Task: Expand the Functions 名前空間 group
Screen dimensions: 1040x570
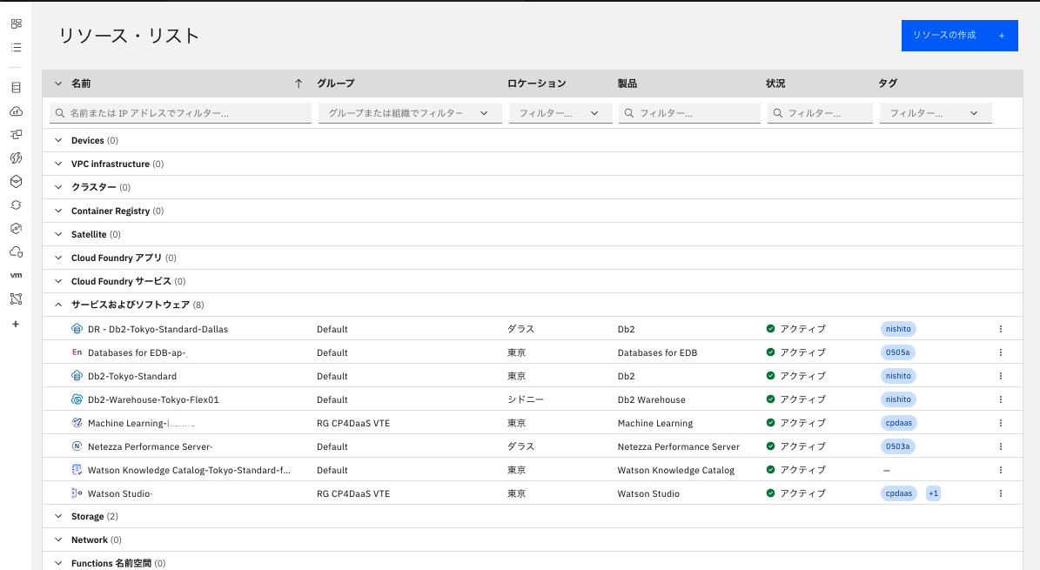Action: [x=58, y=563]
